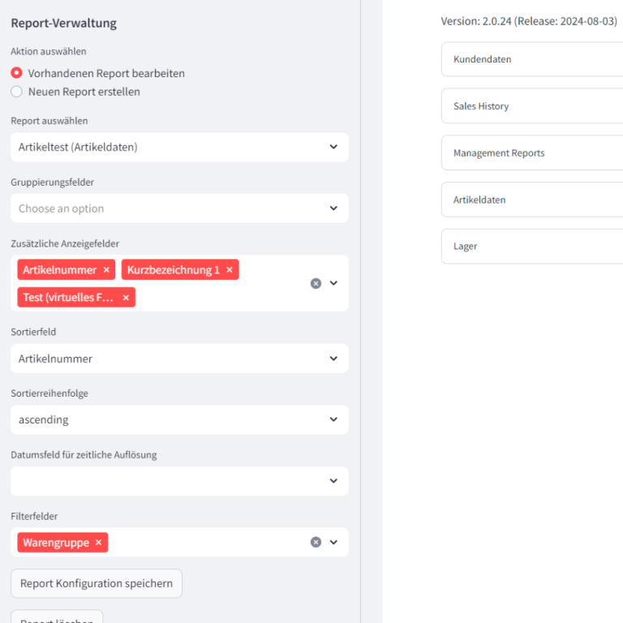Clear all Filterfelder selections

(316, 543)
